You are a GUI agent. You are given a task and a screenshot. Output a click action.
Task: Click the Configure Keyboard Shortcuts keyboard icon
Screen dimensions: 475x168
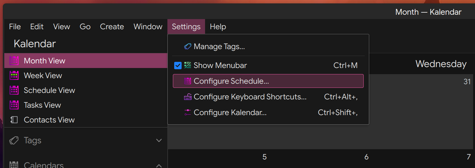[188, 97]
